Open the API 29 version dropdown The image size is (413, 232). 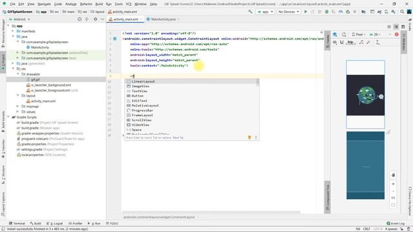click(375, 34)
